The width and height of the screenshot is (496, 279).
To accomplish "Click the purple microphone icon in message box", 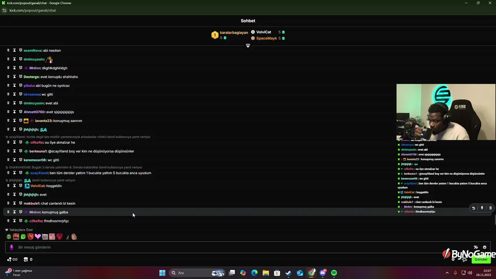I will [12, 247].
